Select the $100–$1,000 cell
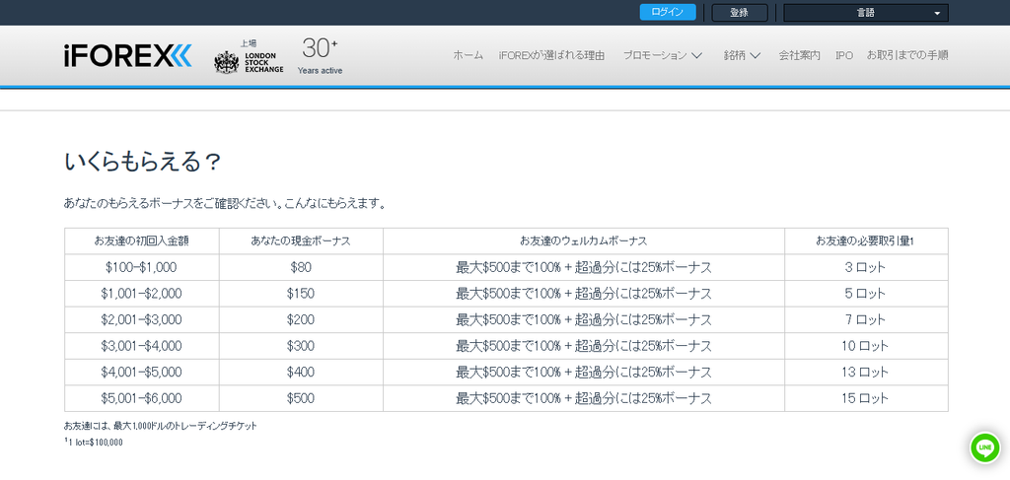Screen dimensions: 1010x480 [142, 268]
